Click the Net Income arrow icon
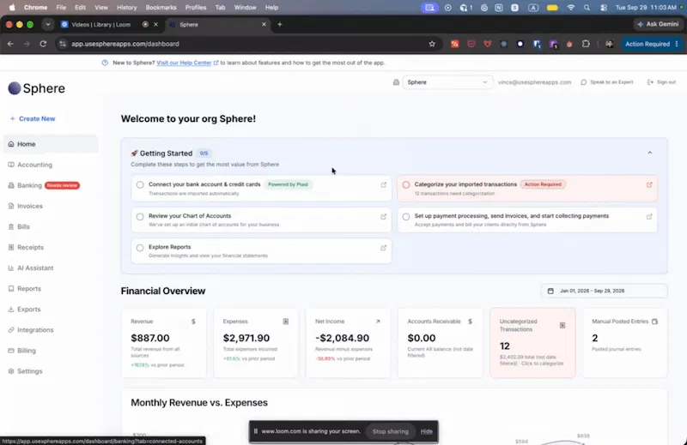The height and width of the screenshot is (445, 687). (378, 322)
